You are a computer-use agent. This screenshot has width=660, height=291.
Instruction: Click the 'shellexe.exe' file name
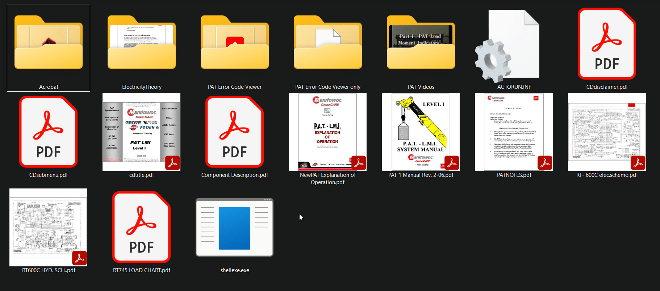click(x=235, y=270)
